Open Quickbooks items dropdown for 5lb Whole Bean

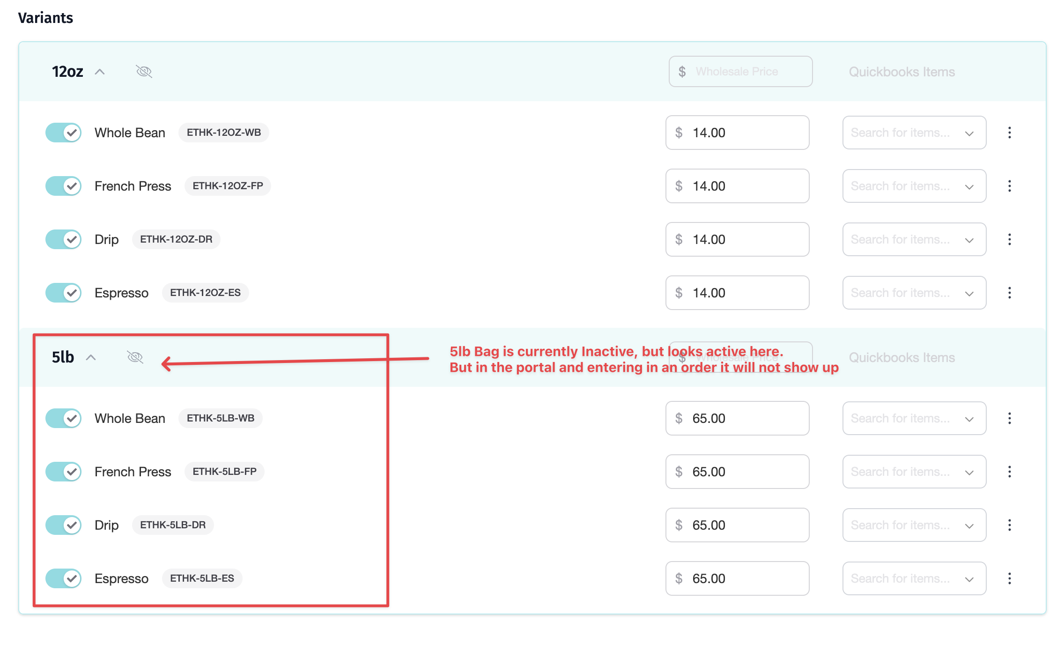pyautogui.click(x=914, y=418)
